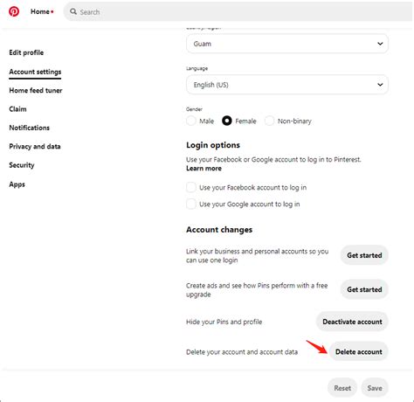The image size is (414, 402).
Task: Open Edit profile settings
Action: (26, 52)
